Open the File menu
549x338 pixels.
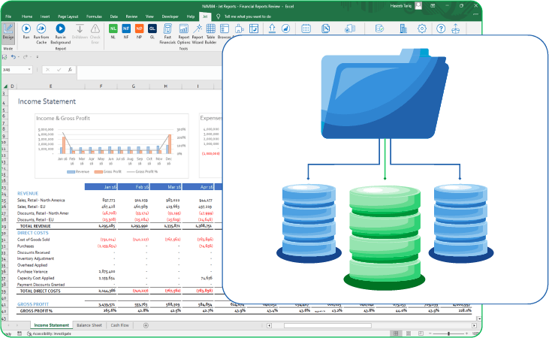coord(8,17)
